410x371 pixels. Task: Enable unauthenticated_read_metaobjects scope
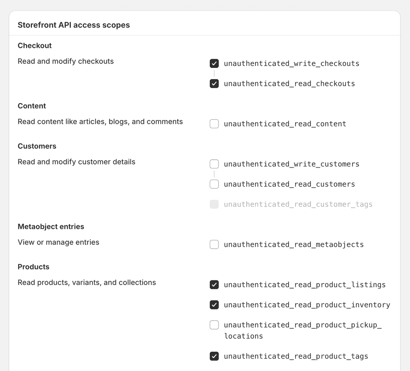click(214, 244)
